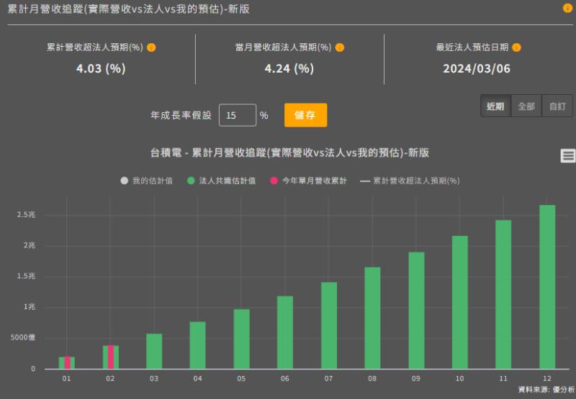Click the green bar for month 12
The image size is (576, 399).
(x=547, y=287)
